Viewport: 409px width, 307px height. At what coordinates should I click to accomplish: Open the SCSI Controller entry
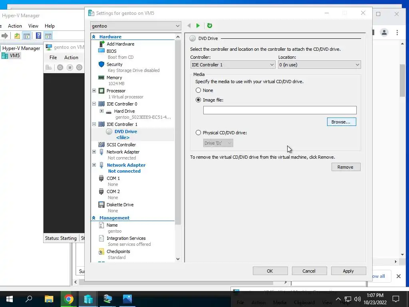(121, 145)
